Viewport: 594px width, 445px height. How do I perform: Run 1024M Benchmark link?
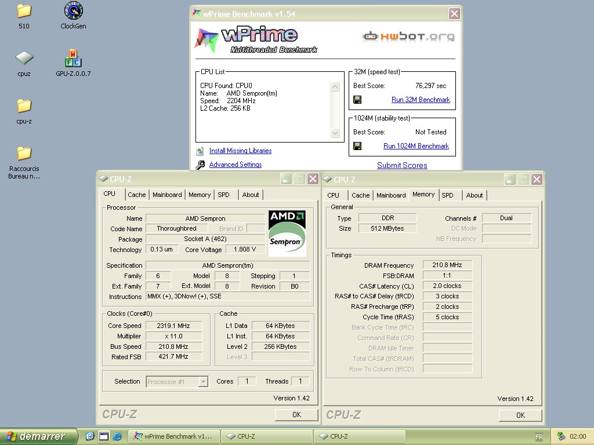tap(416, 146)
